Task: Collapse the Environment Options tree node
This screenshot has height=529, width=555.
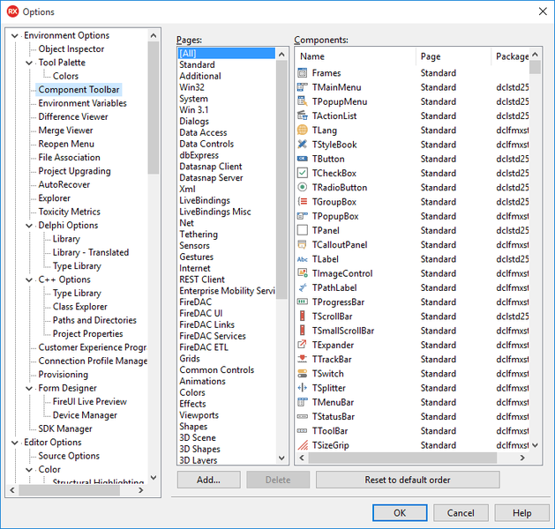Action: pos(15,36)
